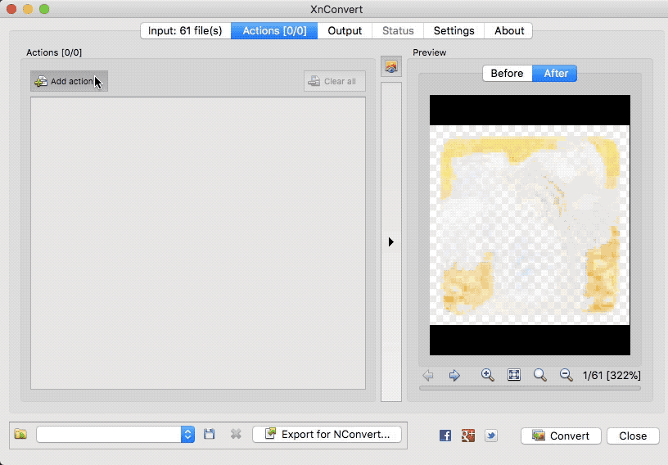
Task: Open the script preset dropdown
Action: 115,435
